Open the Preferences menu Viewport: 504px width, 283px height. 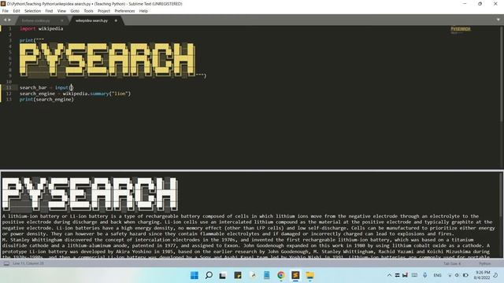tap(124, 11)
